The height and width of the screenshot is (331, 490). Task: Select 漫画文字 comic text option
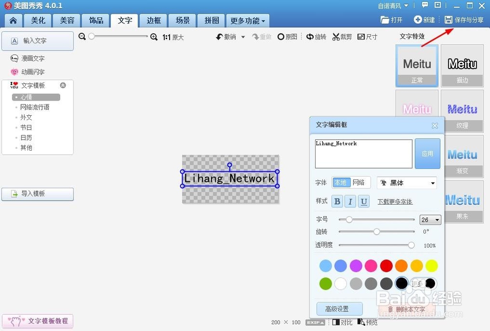(x=27, y=58)
